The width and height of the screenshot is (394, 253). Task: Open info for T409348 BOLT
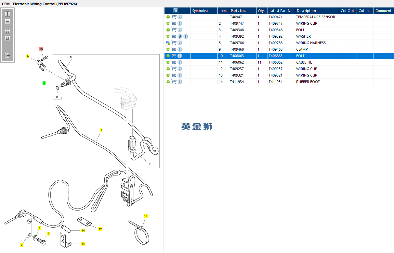click(180, 30)
